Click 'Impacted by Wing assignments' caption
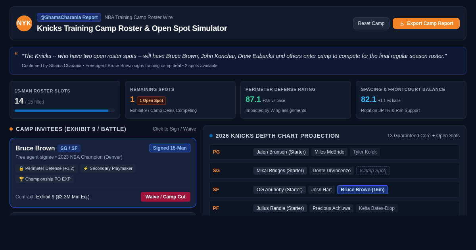This screenshot has width=476, height=250. 276,110
